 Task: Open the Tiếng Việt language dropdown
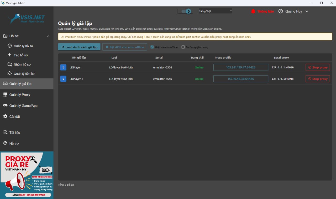[215, 11]
